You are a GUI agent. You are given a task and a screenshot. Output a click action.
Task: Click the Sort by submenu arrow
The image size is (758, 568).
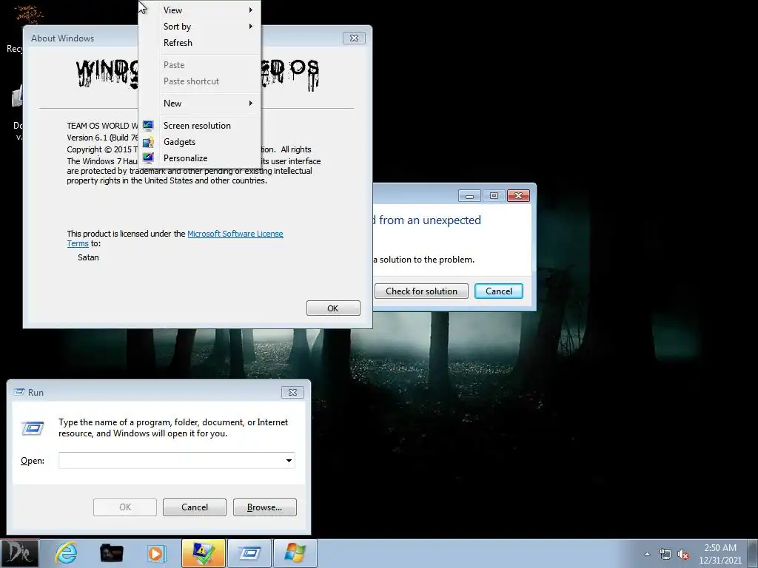click(250, 26)
